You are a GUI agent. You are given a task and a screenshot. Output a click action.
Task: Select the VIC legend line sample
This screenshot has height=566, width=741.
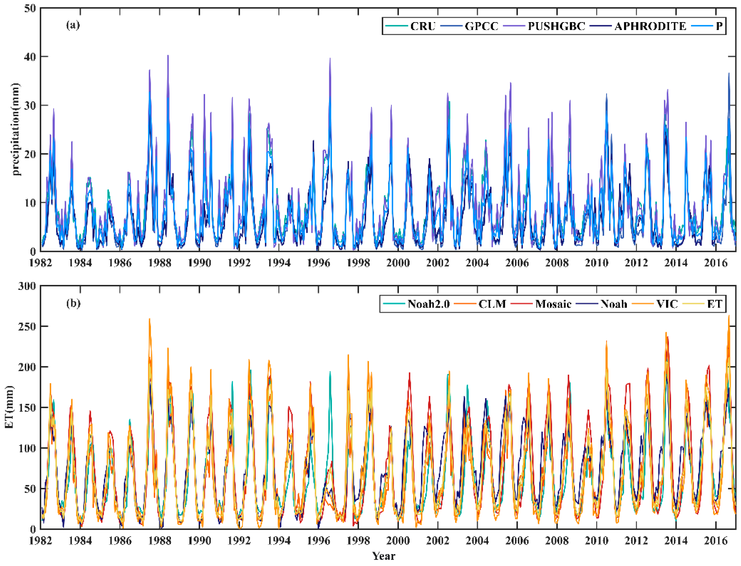(x=643, y=303)
